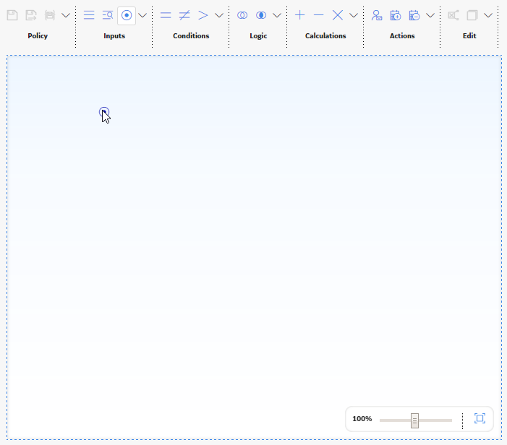Click the Calculations group label
Viewport: 507px width, 445px height.
click(325, 36)
